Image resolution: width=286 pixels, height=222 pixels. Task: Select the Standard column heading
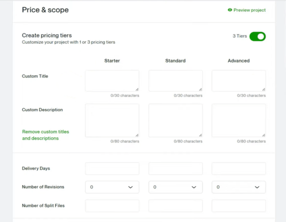click(175, 61)
